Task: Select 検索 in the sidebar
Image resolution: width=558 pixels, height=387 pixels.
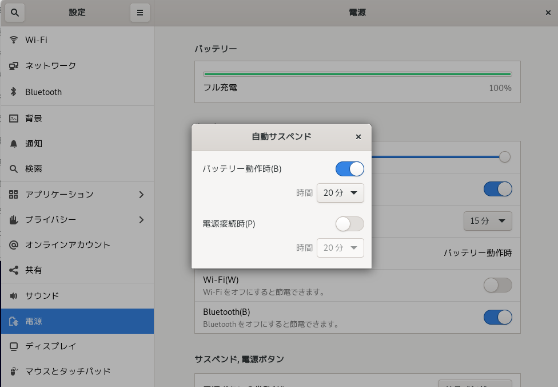Action: [77, 169]
